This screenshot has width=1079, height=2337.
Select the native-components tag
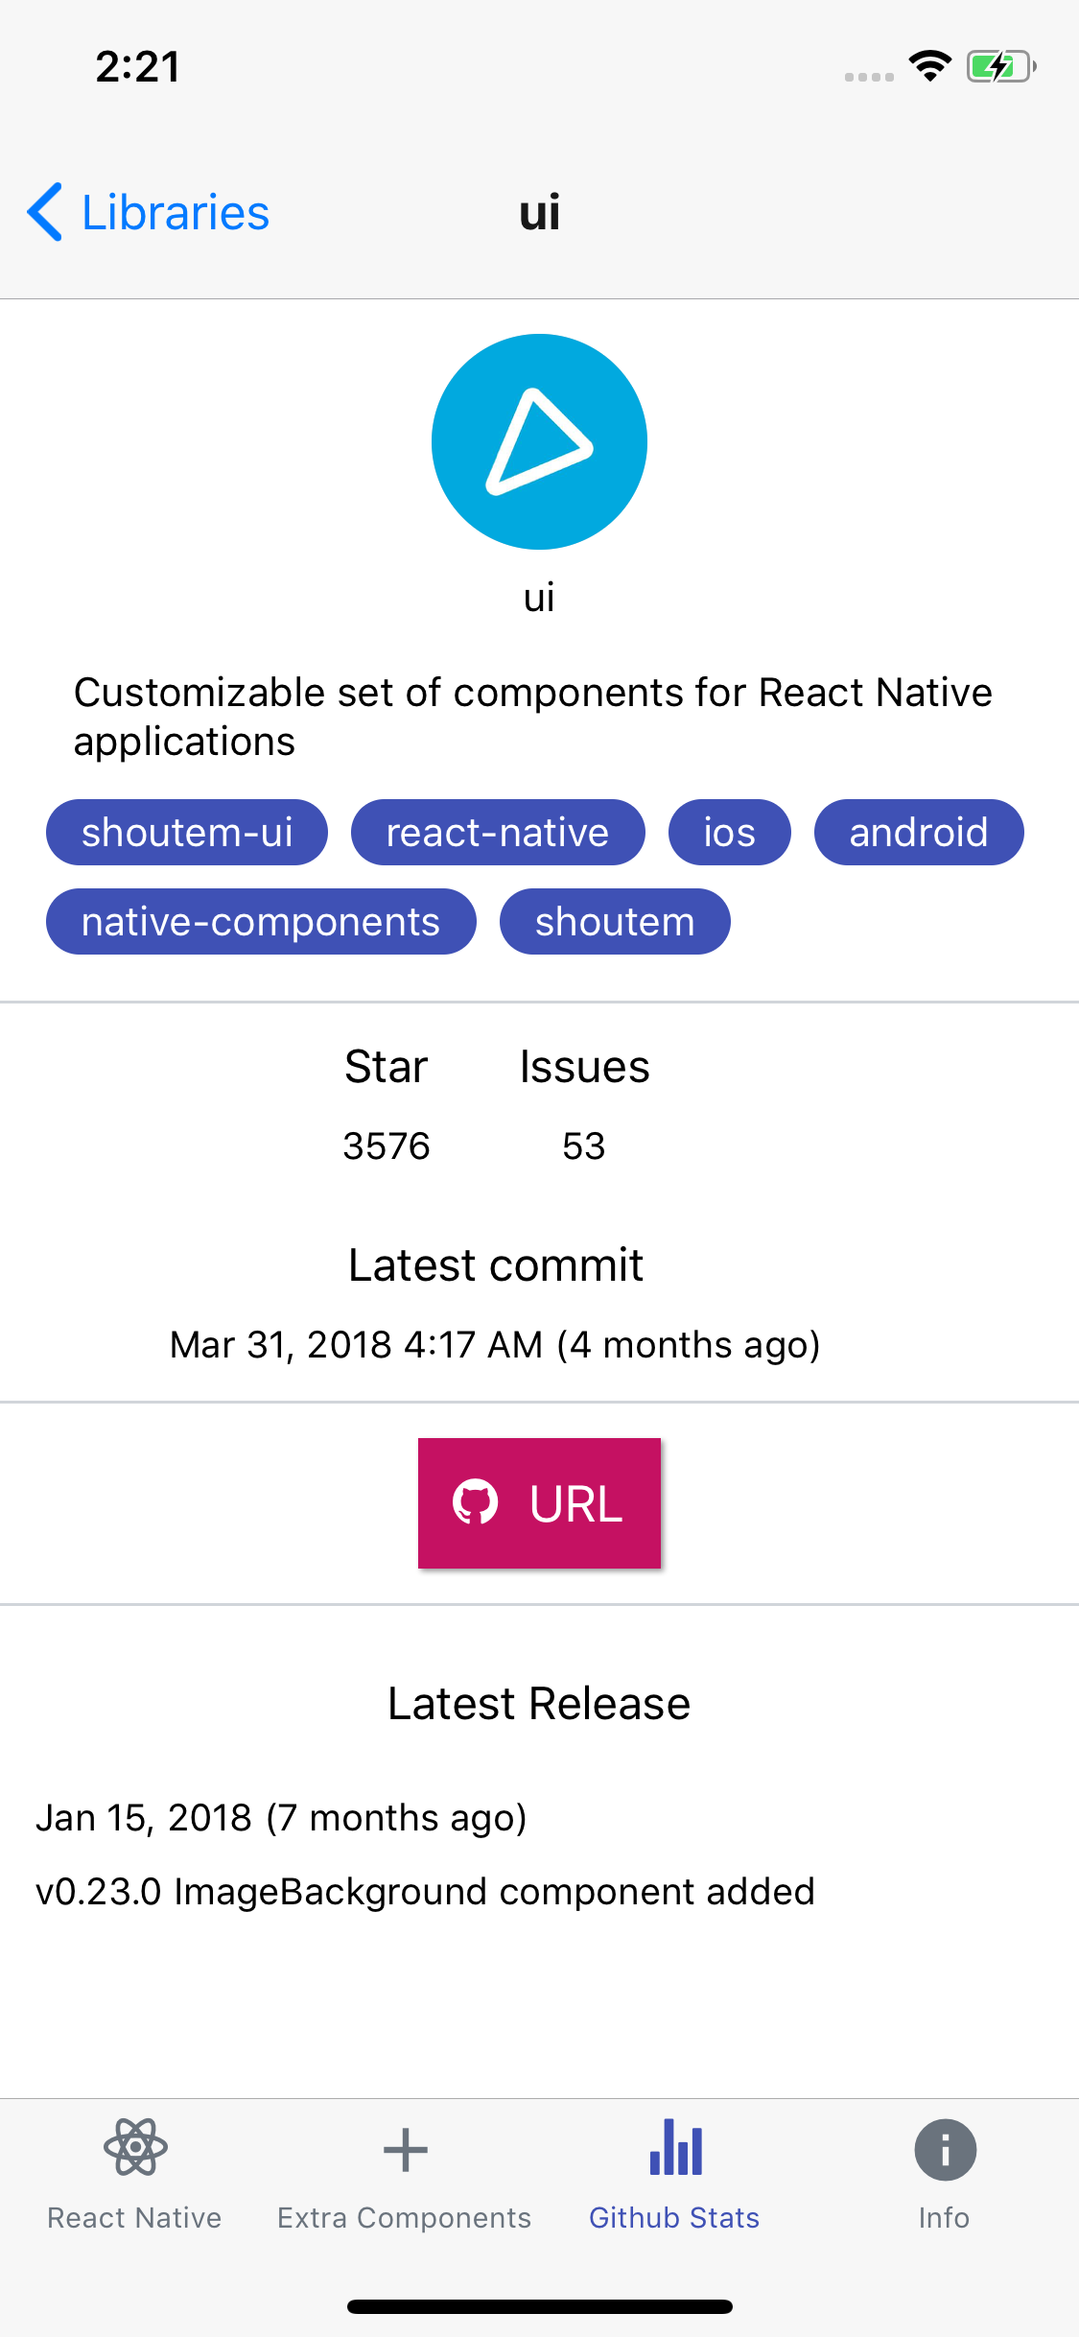click(261, 921)
